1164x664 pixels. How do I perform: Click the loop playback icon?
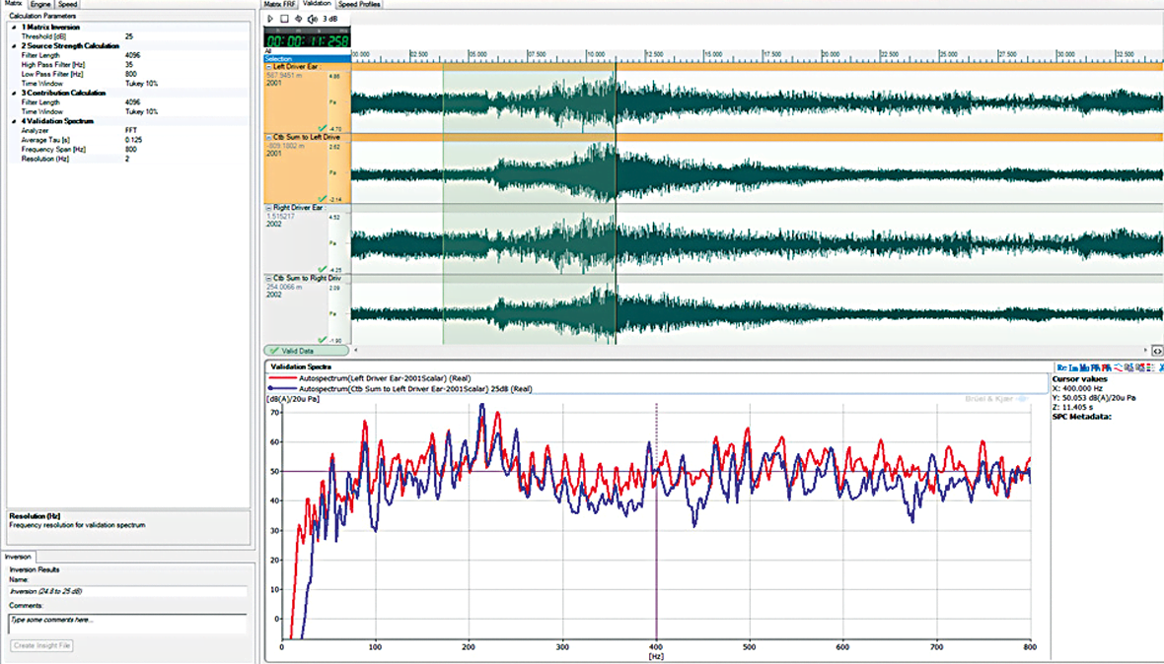tap(297, 18)
